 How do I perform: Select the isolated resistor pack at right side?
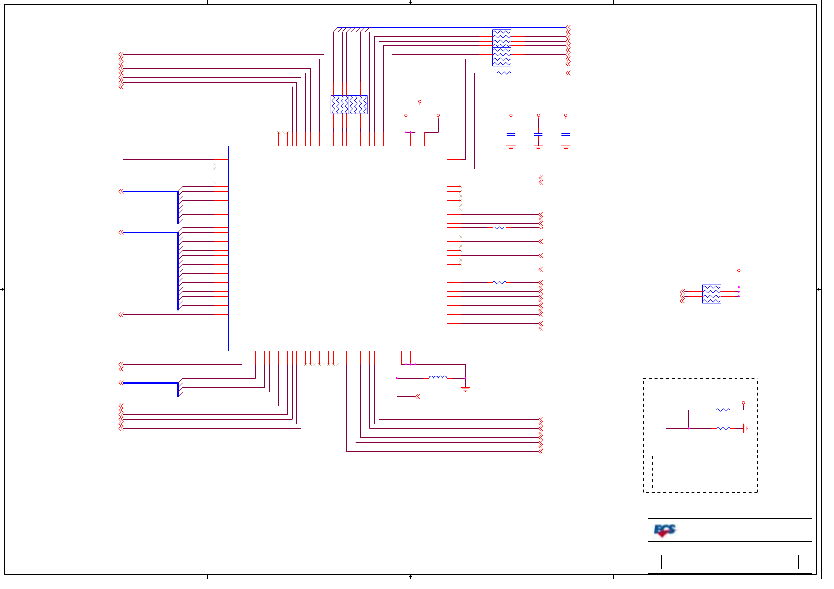[x=712, y=294]
